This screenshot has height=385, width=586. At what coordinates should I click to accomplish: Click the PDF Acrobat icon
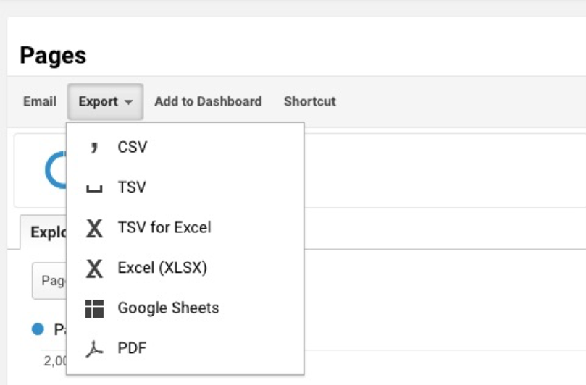pos(94,349)
